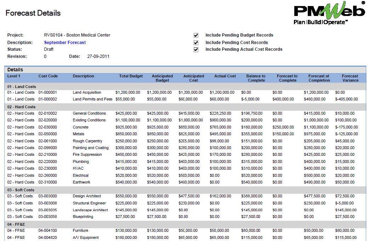Sort by Total Budget column header
This screenshot has height=241, width=369.
click(x=131, y=76)
